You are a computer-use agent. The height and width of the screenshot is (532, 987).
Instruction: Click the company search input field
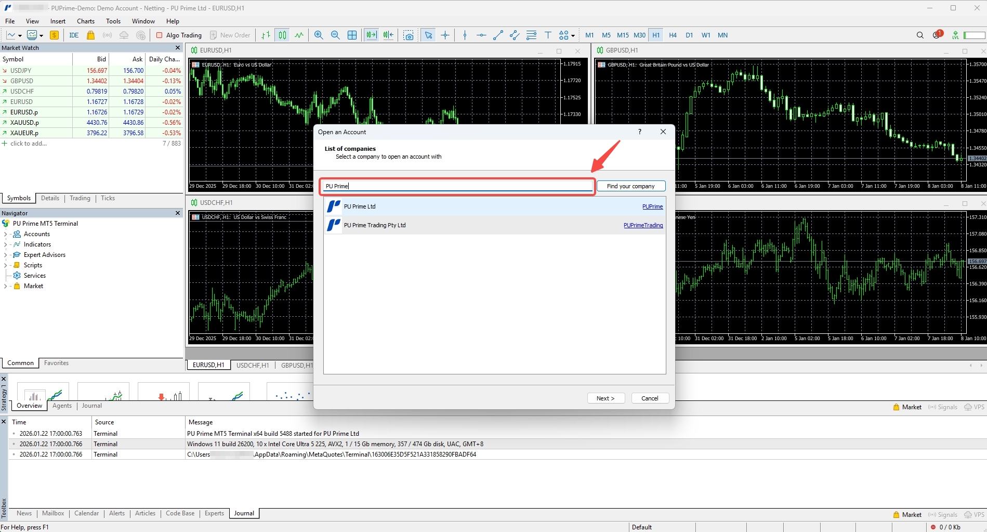point(457,186)
